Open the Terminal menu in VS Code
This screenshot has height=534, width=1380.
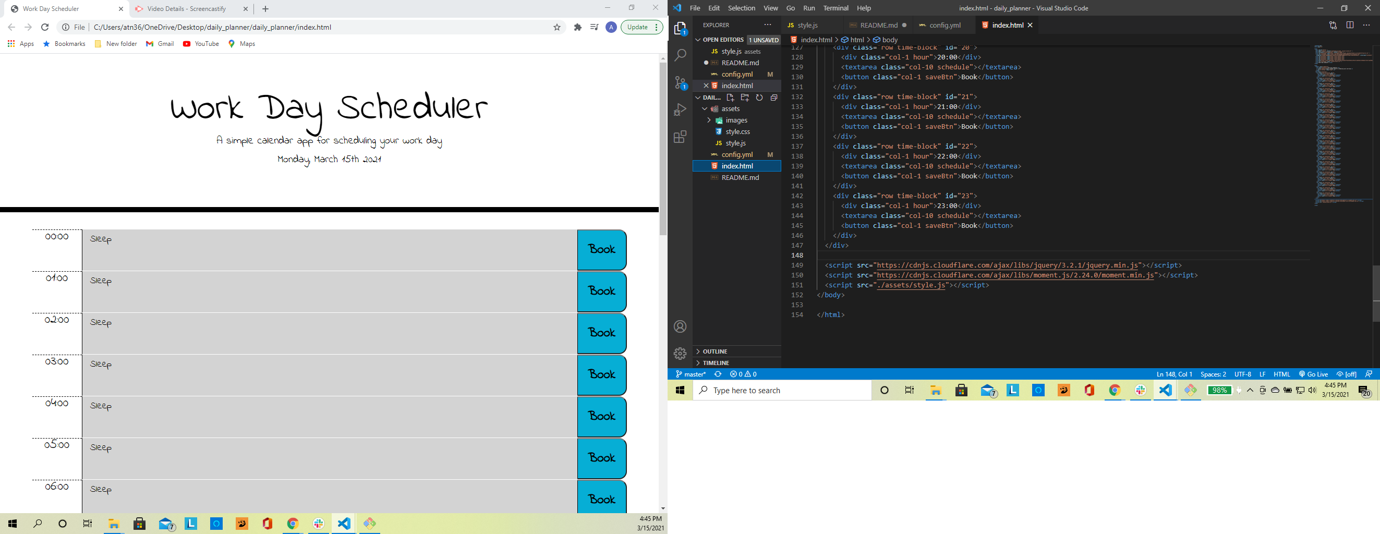click(836, 8)
